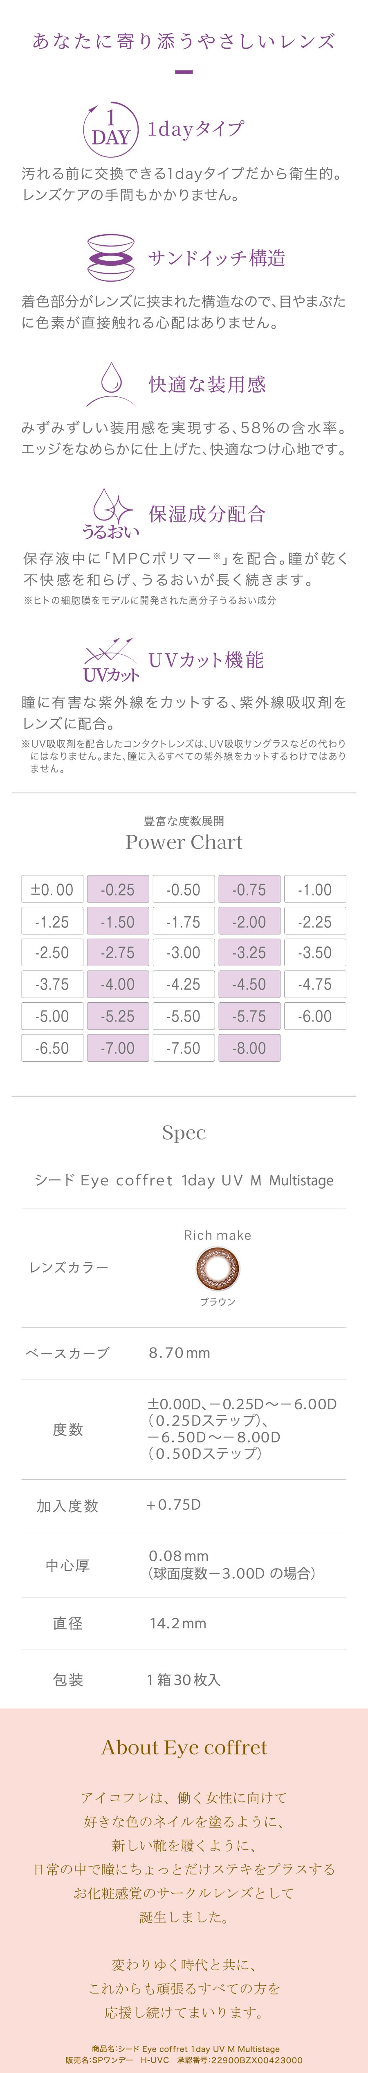Click the サンドイッチ構造 heading text
368x2073 pixels.
pos(217,258)
